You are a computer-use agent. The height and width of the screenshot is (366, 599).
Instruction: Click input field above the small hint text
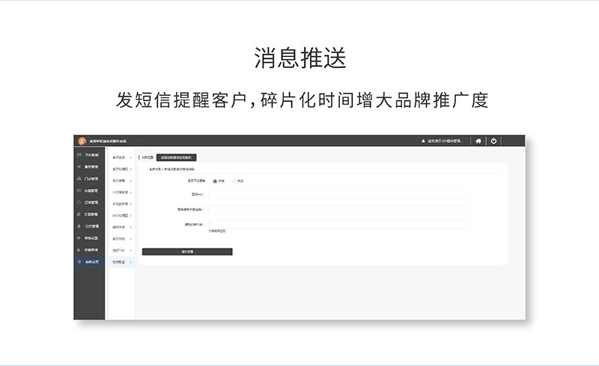pos(338,225)
